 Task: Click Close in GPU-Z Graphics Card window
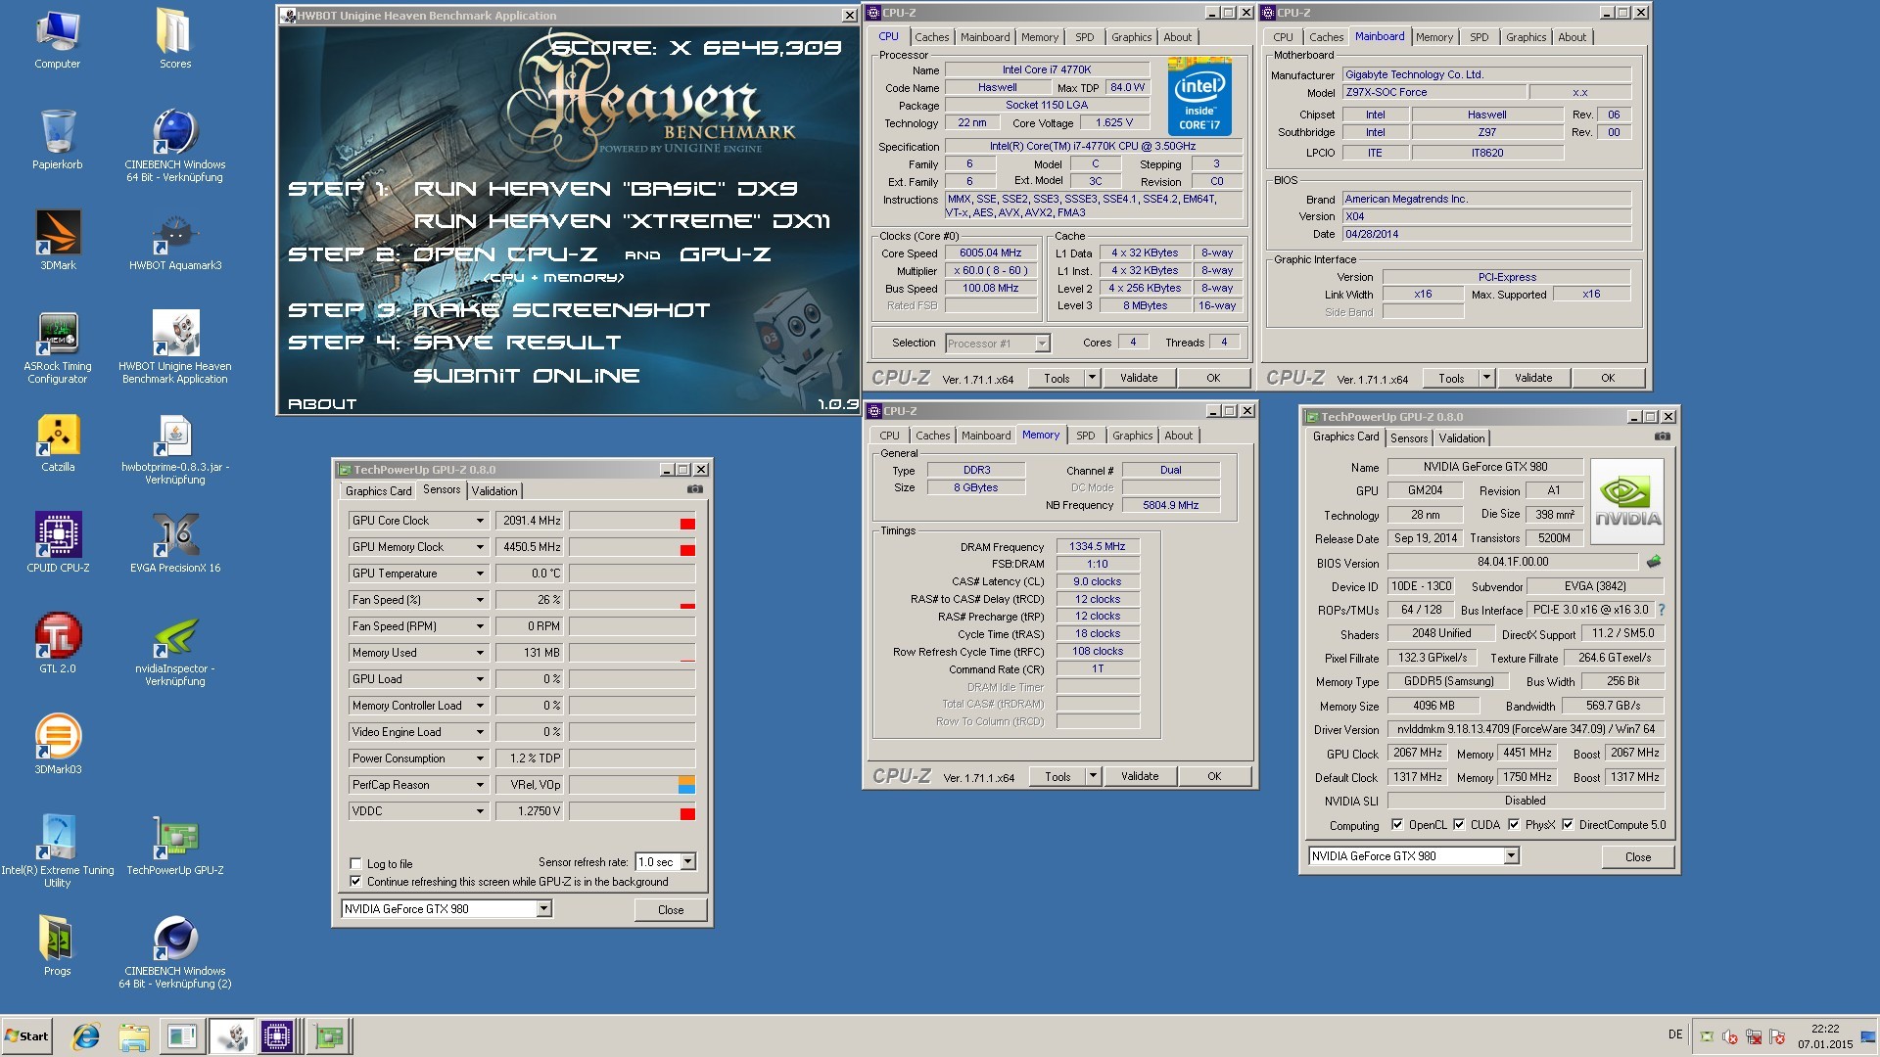(x=1637, y=856)
